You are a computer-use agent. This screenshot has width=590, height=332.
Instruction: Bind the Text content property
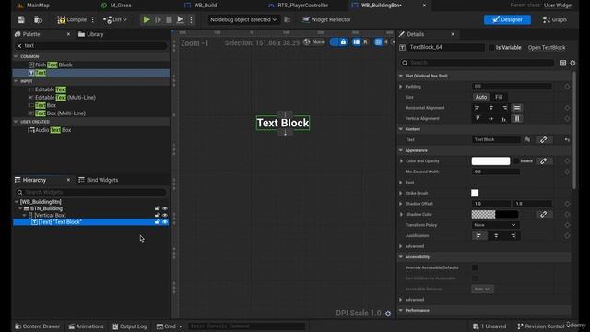tap(544, 140)
